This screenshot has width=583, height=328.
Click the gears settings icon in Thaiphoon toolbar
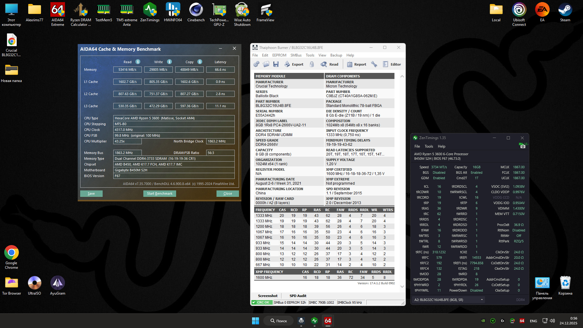256,64
